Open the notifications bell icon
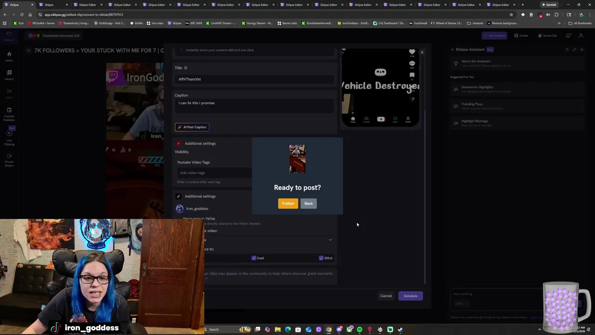This screenshot has width=595, height=335. 568,35
